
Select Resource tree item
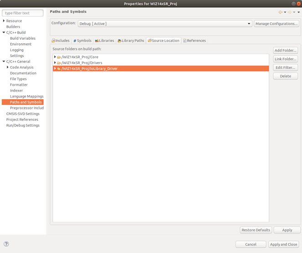point(14,21)
